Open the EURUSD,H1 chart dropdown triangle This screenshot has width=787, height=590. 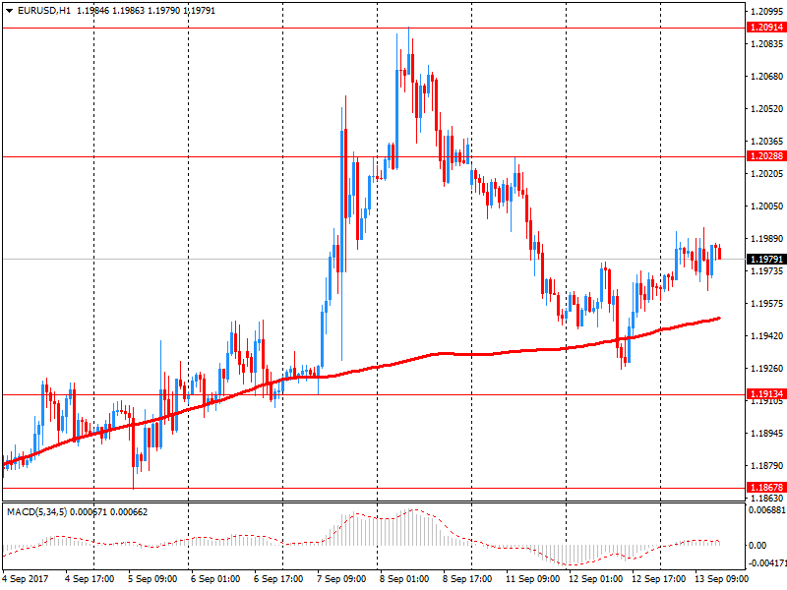(10, 11)
